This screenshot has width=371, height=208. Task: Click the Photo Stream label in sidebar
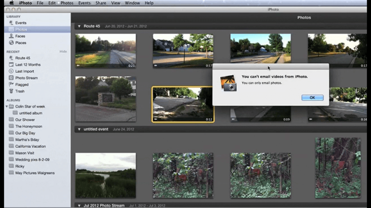(26, 78)
